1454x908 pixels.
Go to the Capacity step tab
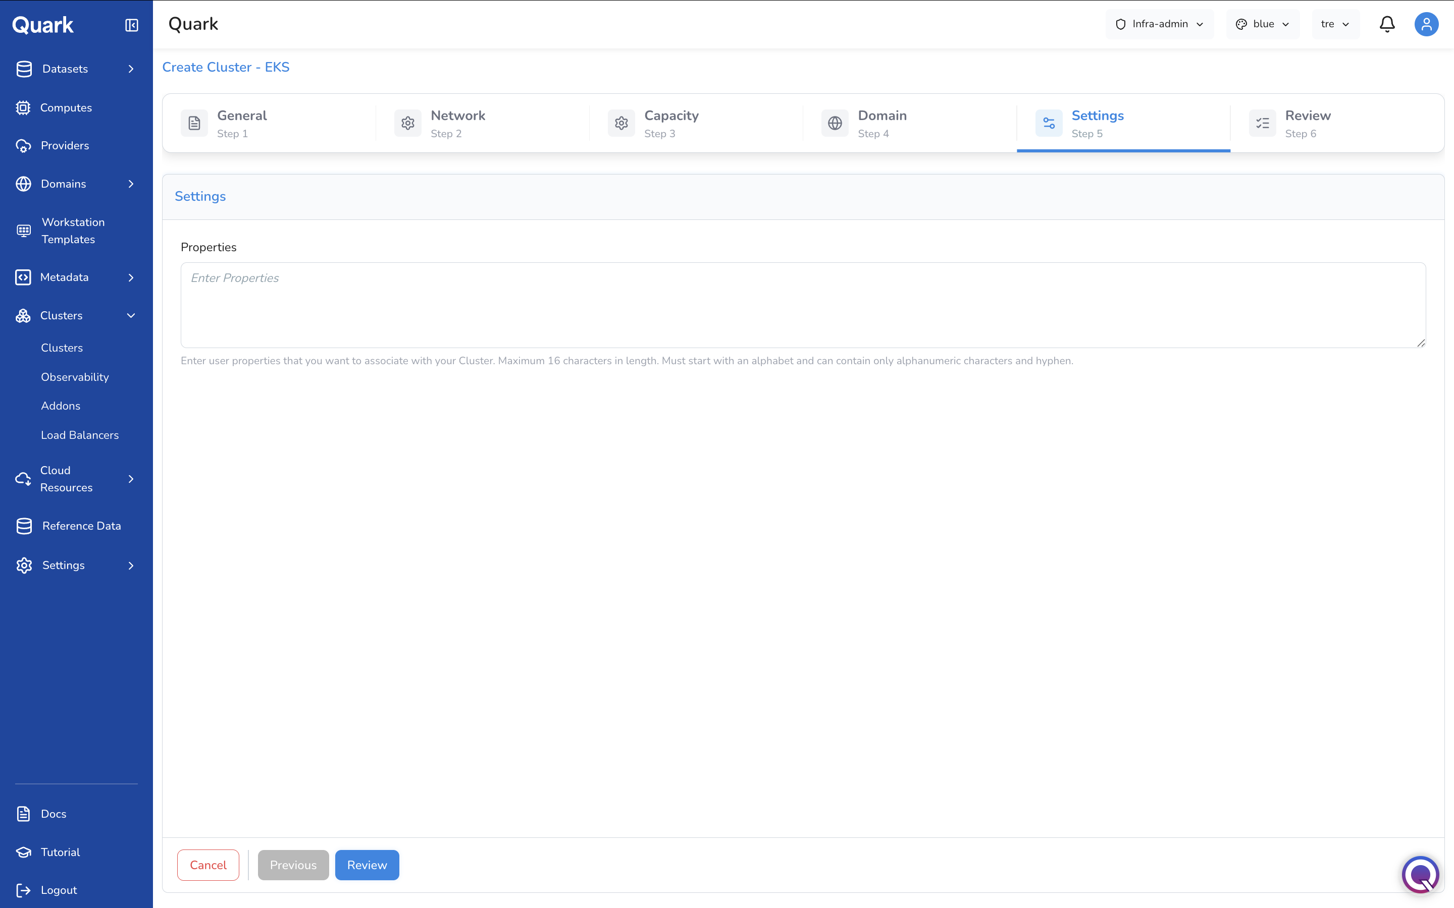(696, 123)
